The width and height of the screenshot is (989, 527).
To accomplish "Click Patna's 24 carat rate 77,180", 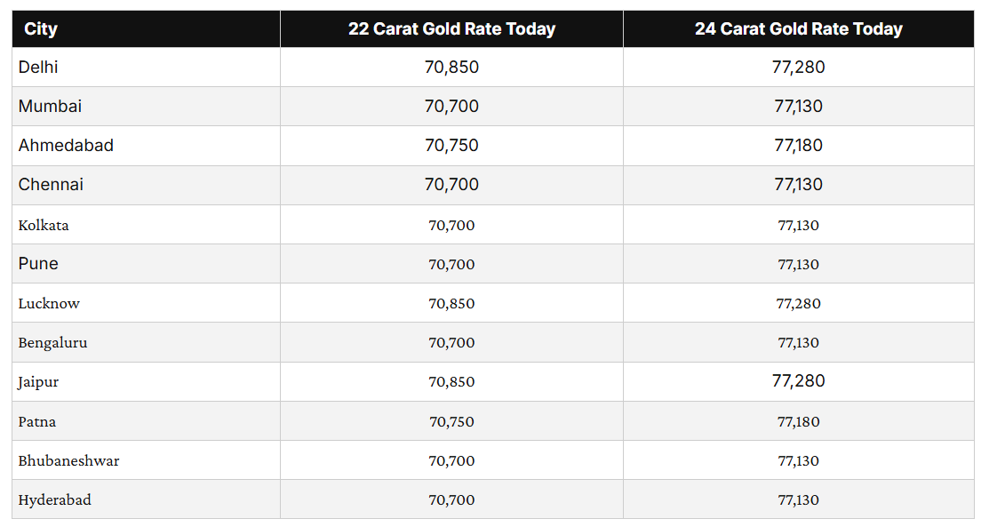I will click(798, 421).
